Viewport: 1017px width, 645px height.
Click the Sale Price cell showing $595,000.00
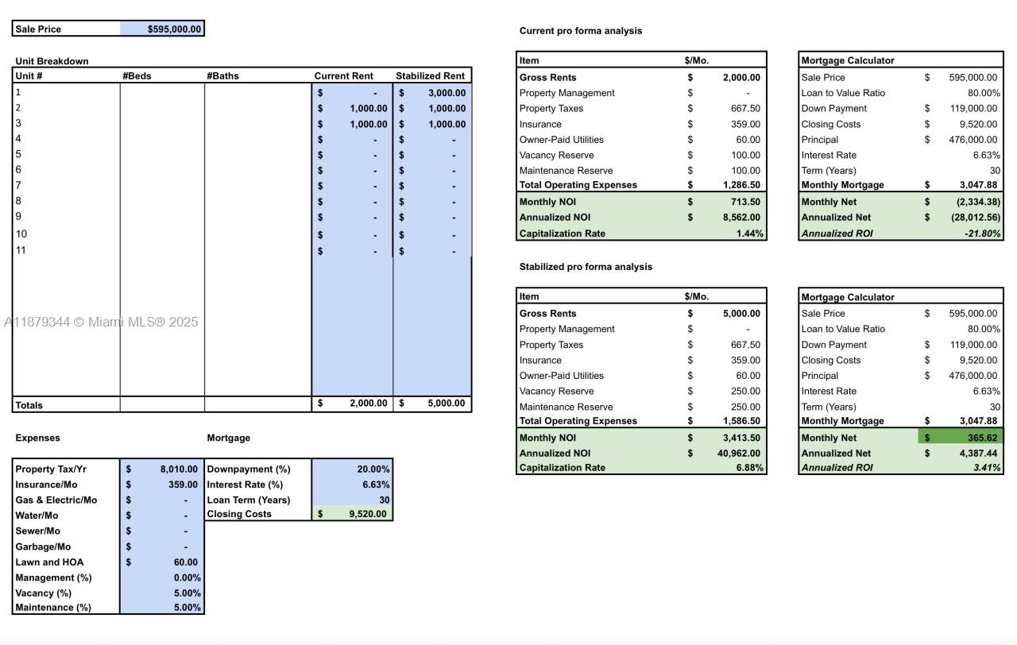click(162, 29)
